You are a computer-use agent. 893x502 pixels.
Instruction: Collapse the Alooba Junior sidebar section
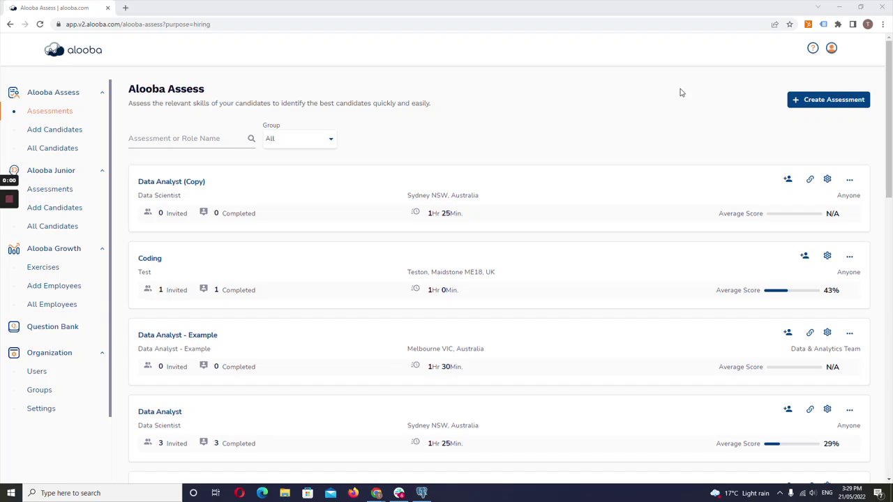point(102,170)
